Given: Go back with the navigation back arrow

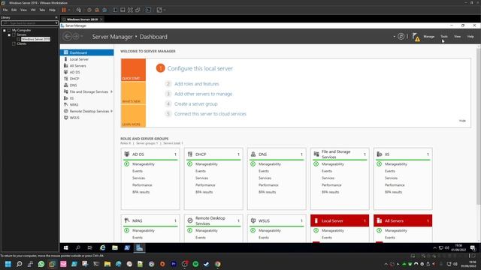Looking at the screenshot, I should (67, 37).
